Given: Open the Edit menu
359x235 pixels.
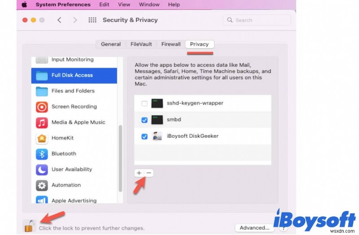Looking at the screenshot, I should pos(104,4).
